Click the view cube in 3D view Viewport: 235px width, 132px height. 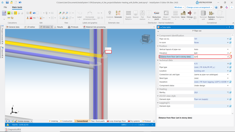click(145, 39)
